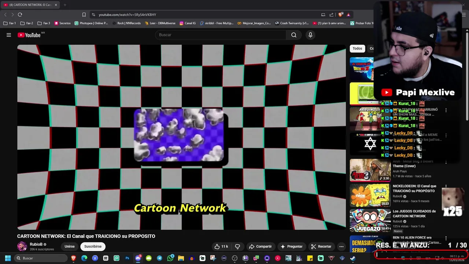Go back in browser history
469x264 pixels.
coord(5,15)
